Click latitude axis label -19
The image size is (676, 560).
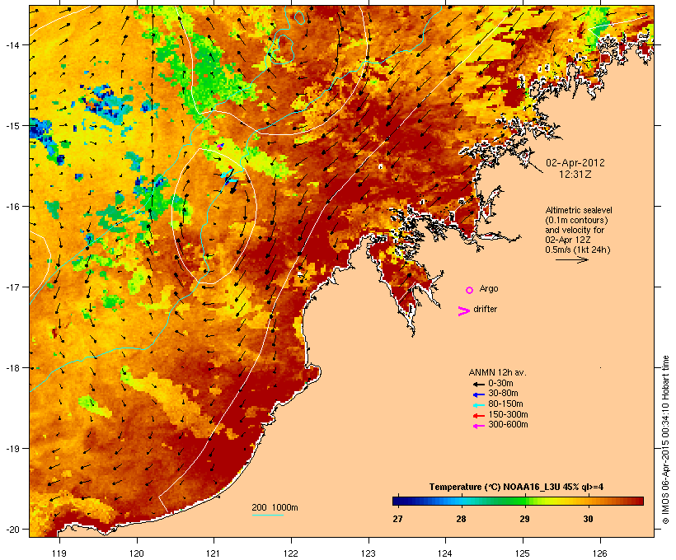pyautogui.click(x=12, y=449)
